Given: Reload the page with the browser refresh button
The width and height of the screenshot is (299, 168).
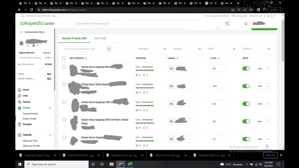Looking at the screenshot, I should [x=31, y=10].
